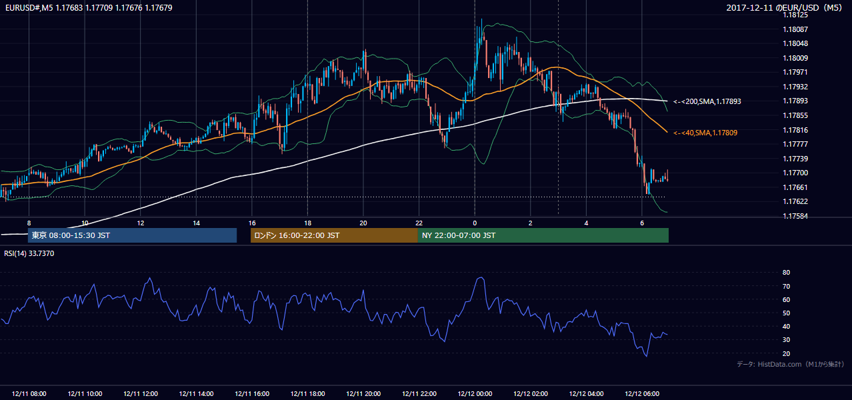
Task: Click the 12/11 22:00 time label
Action: (x=419, y=394)
